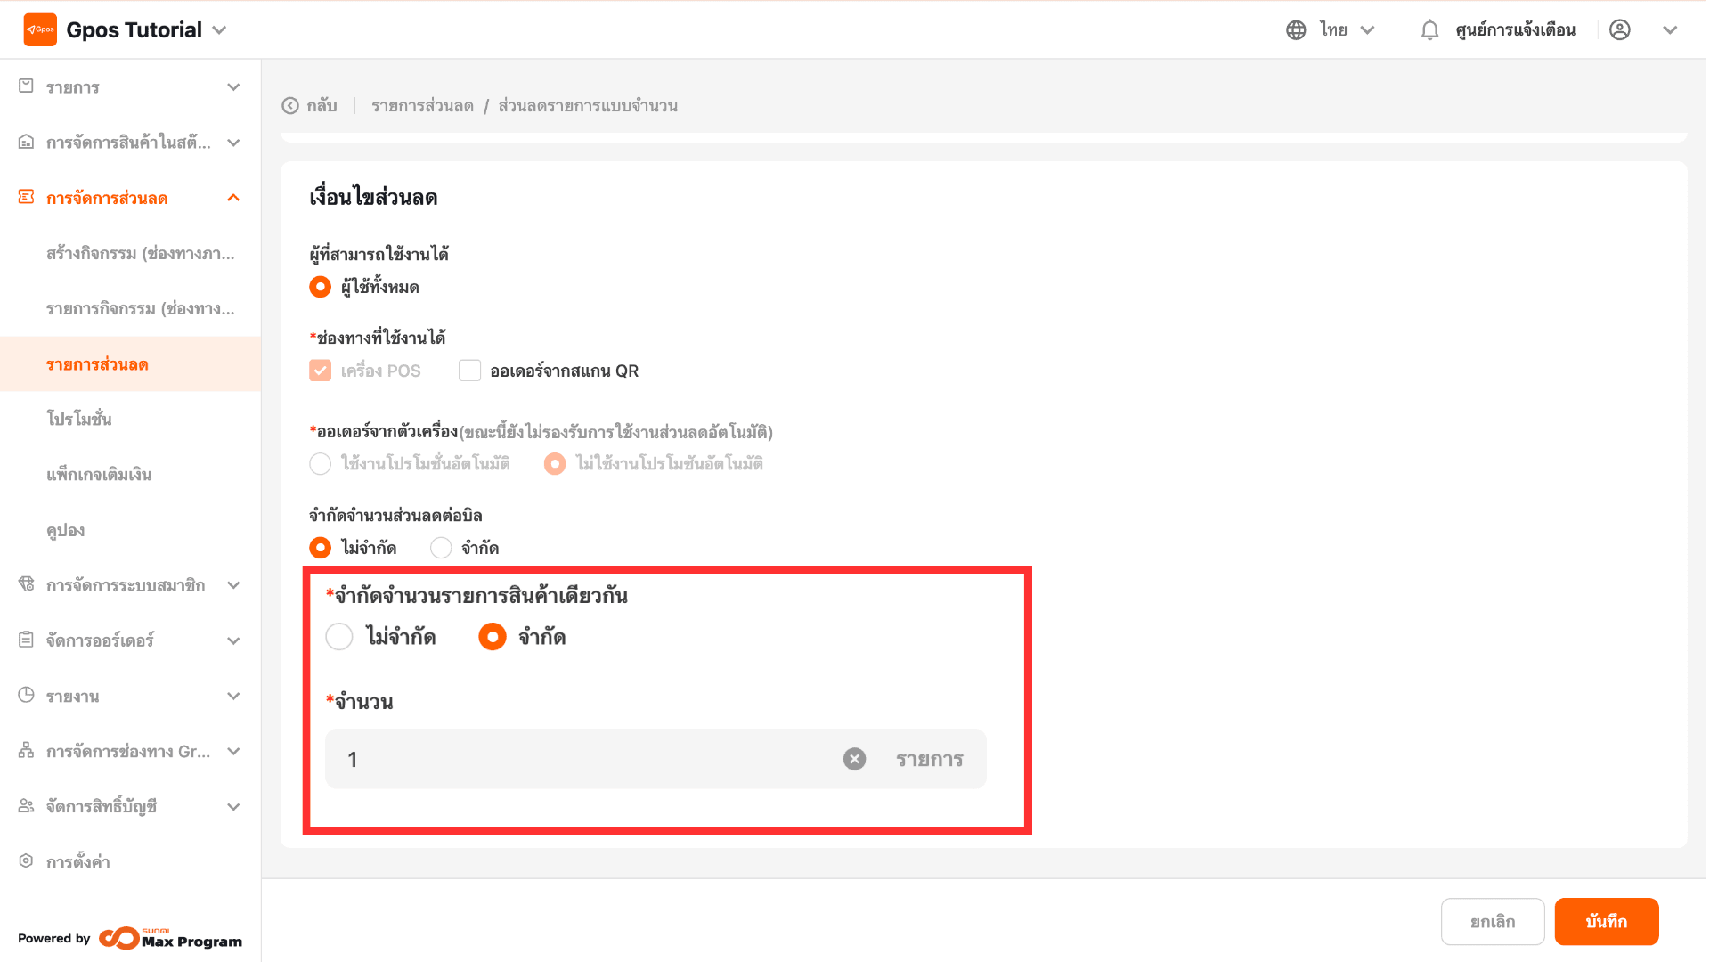Image resolution: width=1710 pixels, height=962 pixels.
Task: Enable ออเดอร์จากสแกน QR checkbox
Action: pos(469,371)
